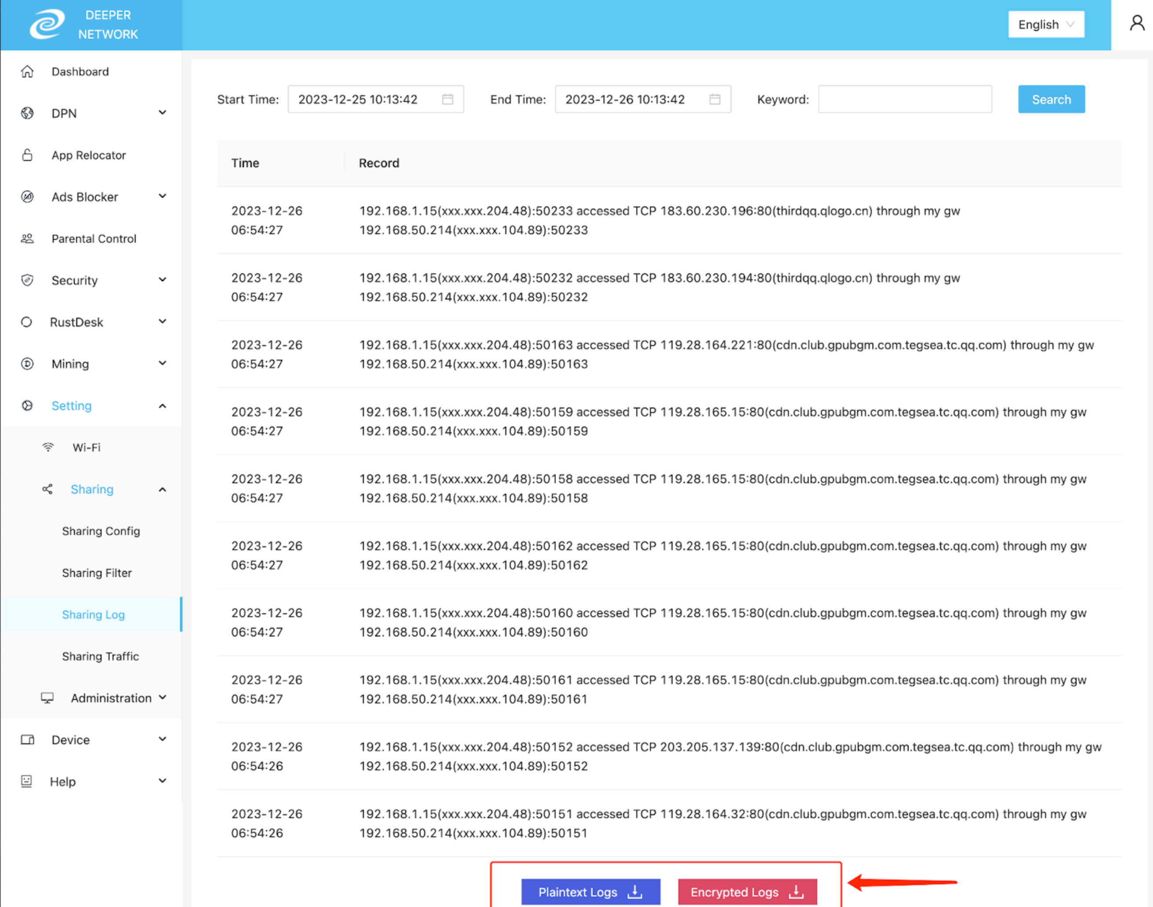Open App Relocator menu item
Screen dimensions: 1153x907
[89, 155]
